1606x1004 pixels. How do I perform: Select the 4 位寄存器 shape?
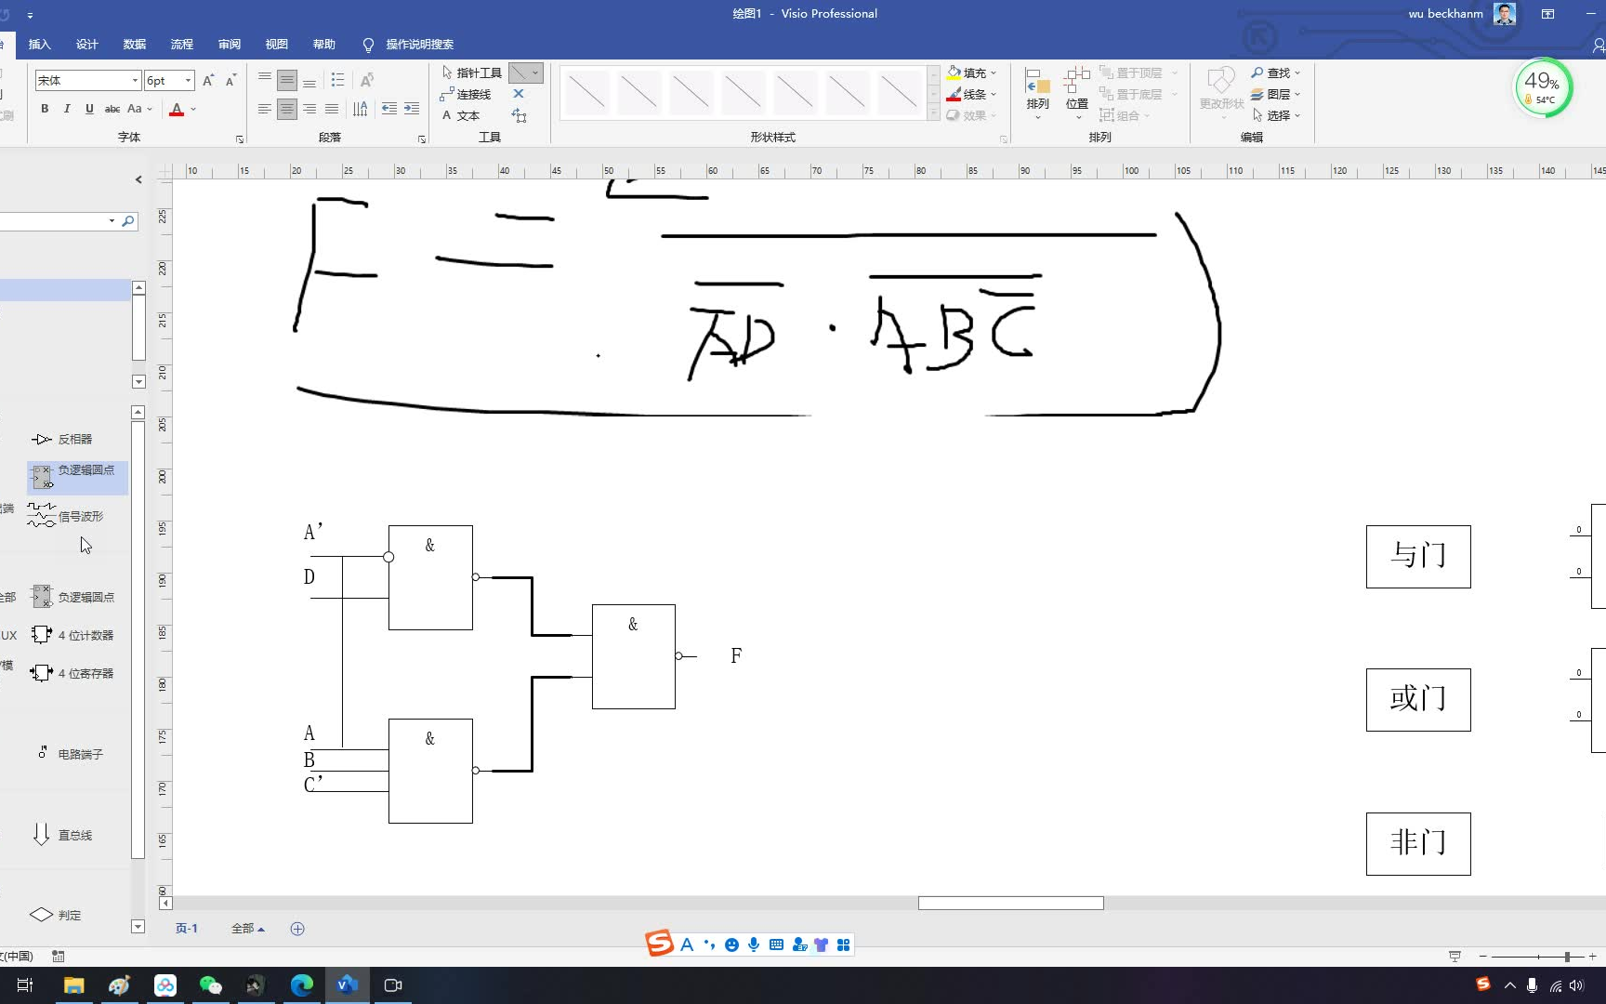click(72, 673)
